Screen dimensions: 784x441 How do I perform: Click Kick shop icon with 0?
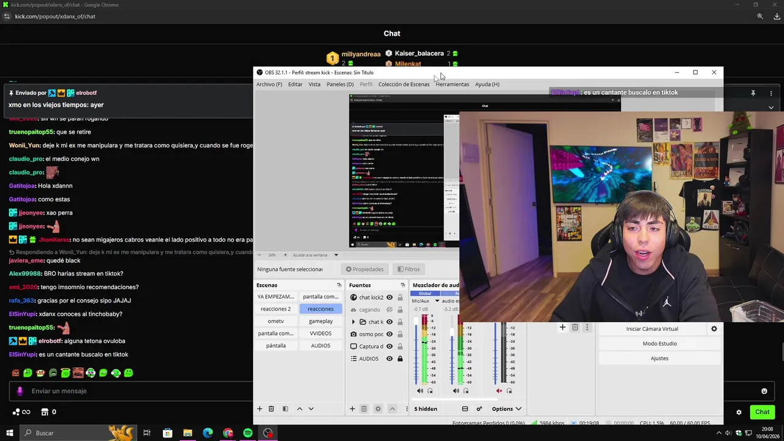click(45, 412)
